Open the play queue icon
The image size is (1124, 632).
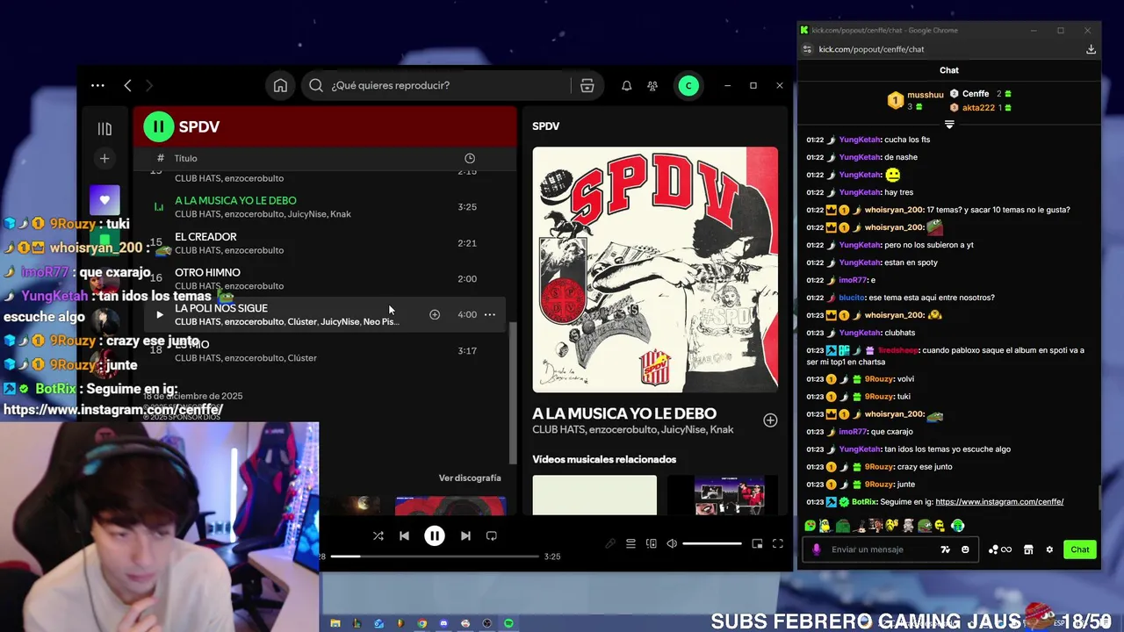630,544
